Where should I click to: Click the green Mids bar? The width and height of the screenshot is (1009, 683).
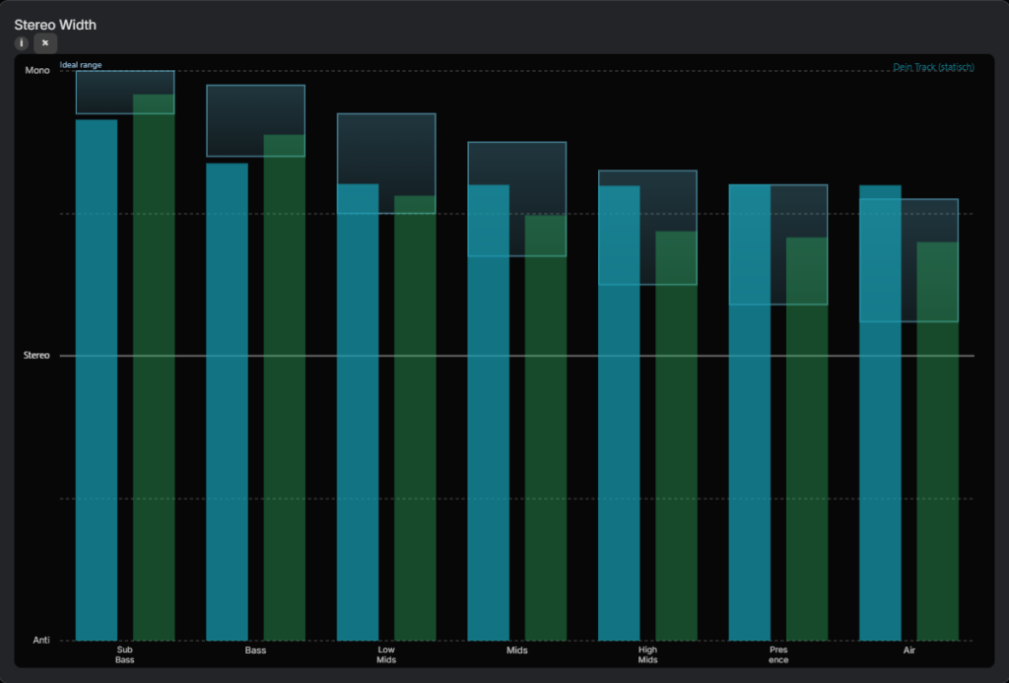tap(545, 444)
